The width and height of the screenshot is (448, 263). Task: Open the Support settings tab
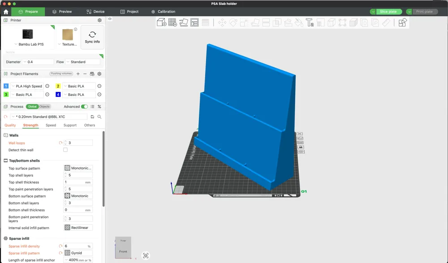pyautogui.click(x=70, y=125)
